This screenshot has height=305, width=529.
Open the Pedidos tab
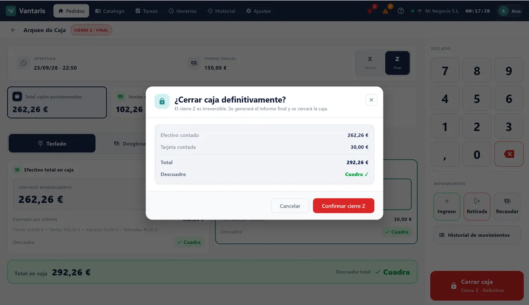click(x=71, y=11)
